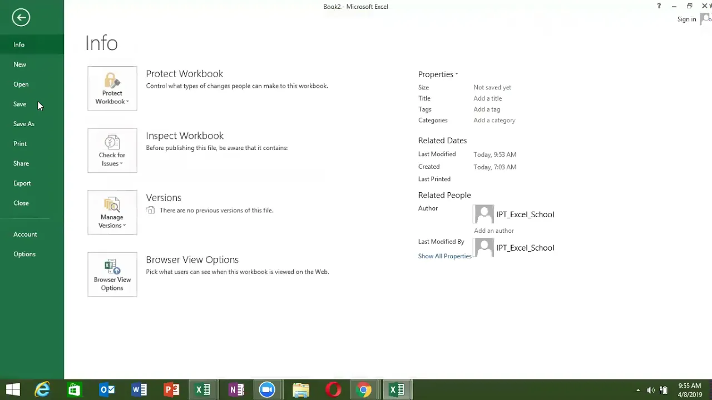Image resolution: width=712 pixels, height=400 pixels.
Task: Open OneNote from the taskbar
Action: pos(236,390)
